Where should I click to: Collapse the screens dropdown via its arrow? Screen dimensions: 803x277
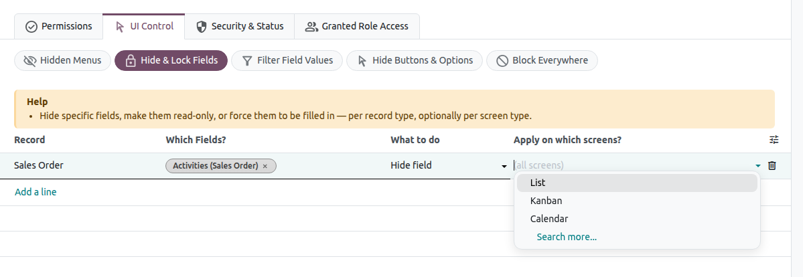pyautogui.click(x=758, y=165)
